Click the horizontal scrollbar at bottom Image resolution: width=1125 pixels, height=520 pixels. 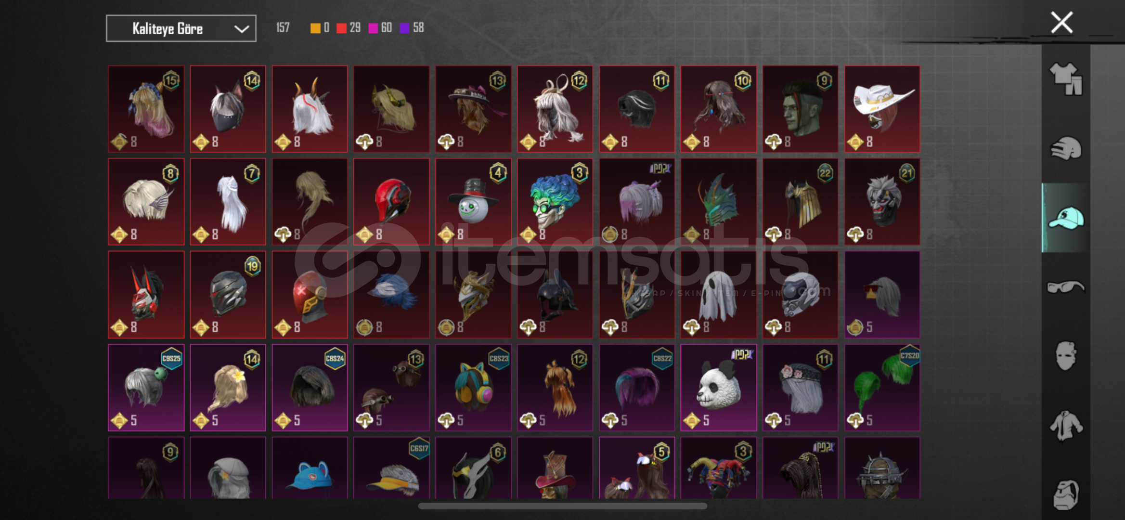(562, 506)
